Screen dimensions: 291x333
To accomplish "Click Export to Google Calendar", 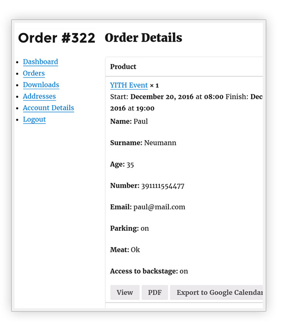I will [x=218, y=292].
